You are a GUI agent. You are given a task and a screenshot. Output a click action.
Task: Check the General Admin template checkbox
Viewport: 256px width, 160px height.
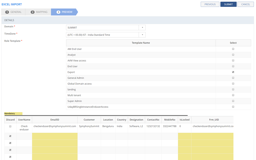233,78
